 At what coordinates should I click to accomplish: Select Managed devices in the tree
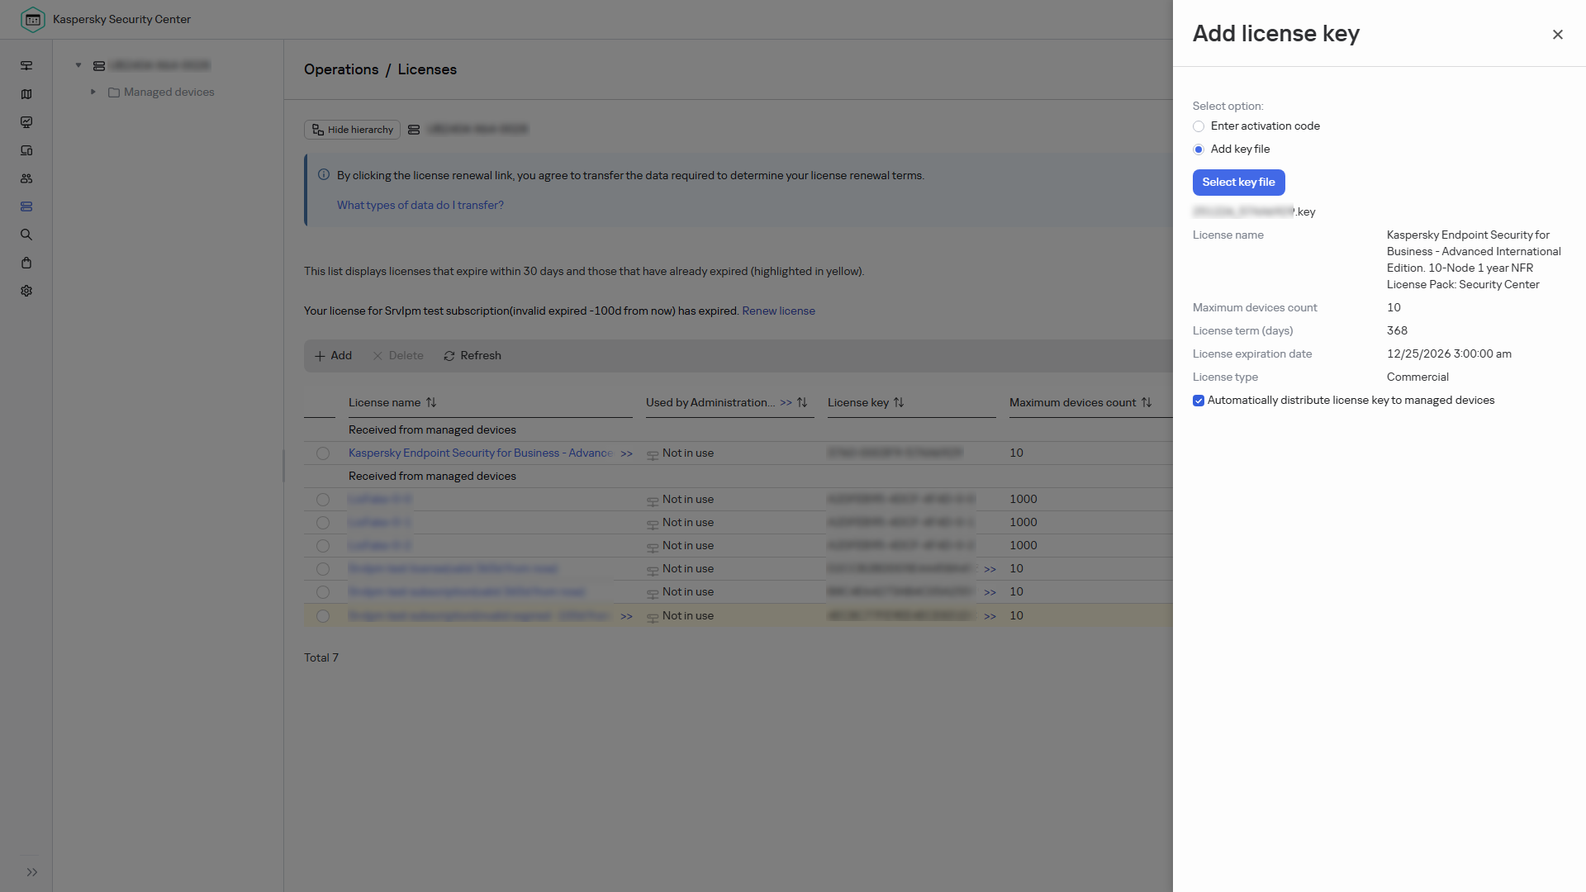169,92
